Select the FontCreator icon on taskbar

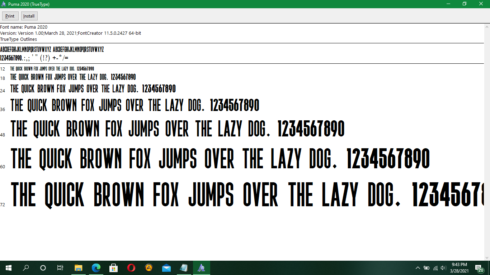coord(201,268)
